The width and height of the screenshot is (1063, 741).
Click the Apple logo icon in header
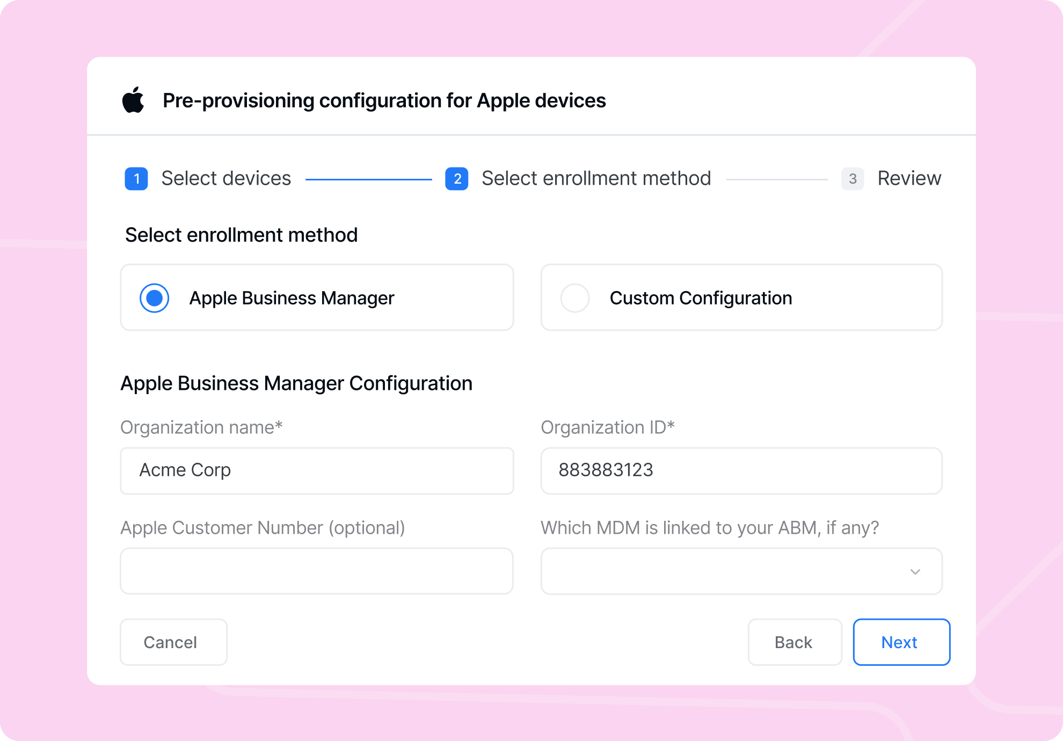[x=133, y=100]
